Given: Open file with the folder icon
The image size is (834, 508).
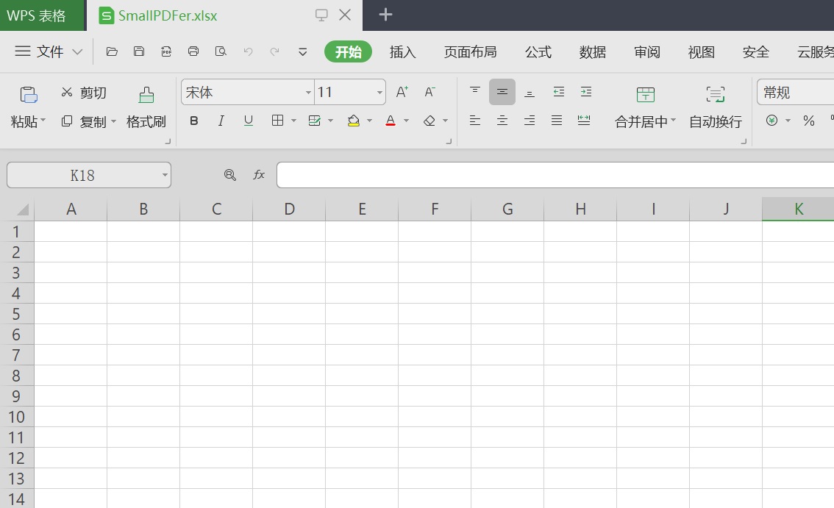Looking at the screenshot, I should point(112,51).
